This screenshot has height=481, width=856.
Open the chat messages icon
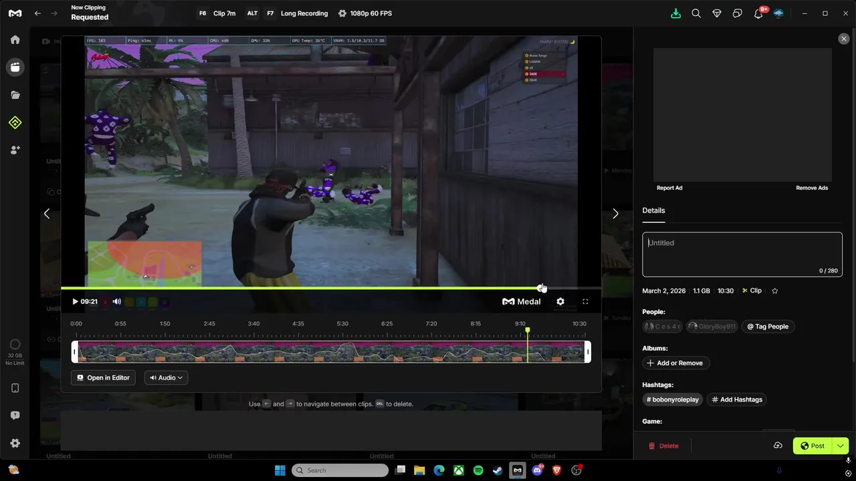coord(738,13)
